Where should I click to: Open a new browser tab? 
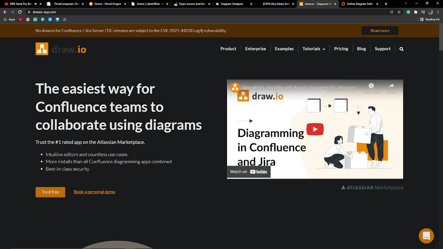(386, 4)
